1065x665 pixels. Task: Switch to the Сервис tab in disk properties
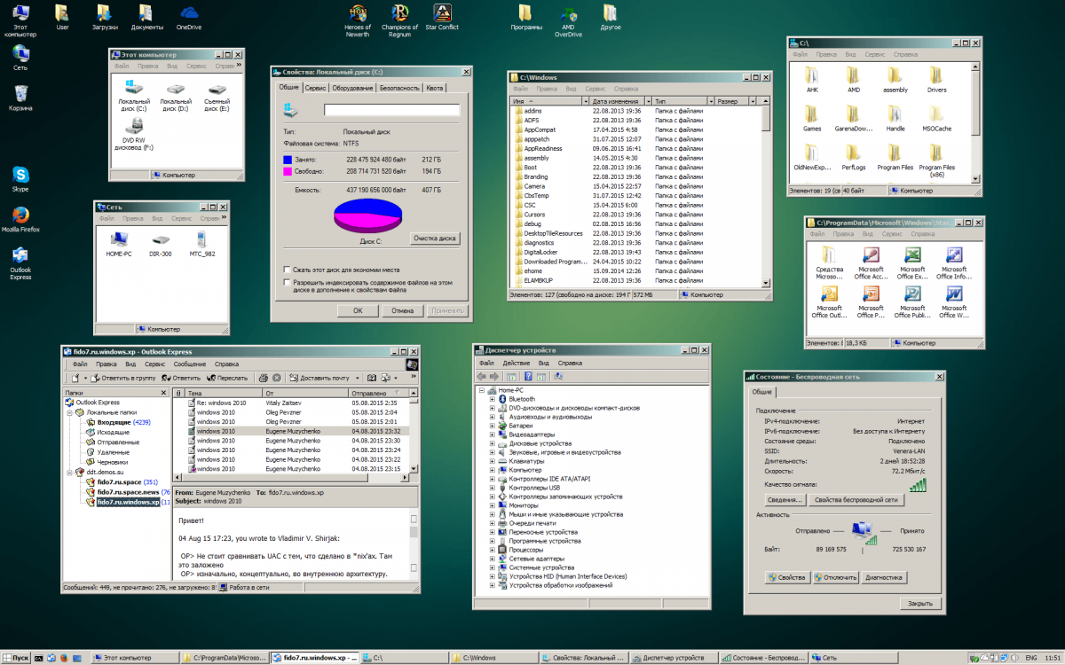(315, 88)
